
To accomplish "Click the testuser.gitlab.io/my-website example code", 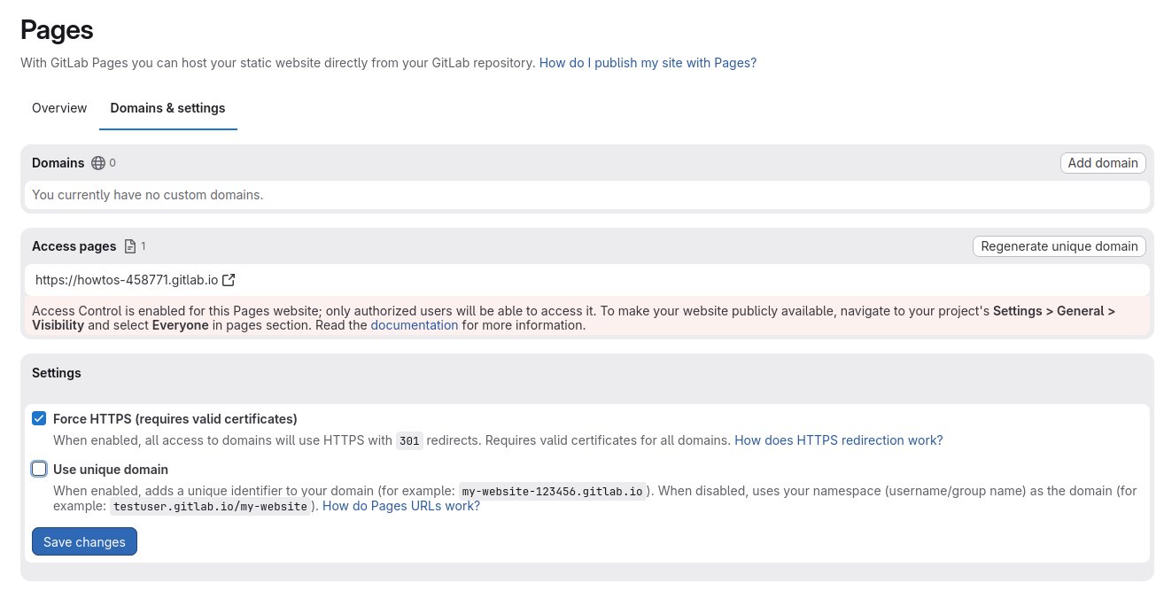I will pos(210,507).
